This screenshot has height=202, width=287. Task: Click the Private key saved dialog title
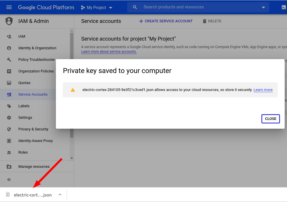click(x=117, y=71)
